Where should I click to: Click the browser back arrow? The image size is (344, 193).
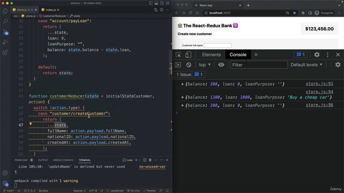coord(177,13)
